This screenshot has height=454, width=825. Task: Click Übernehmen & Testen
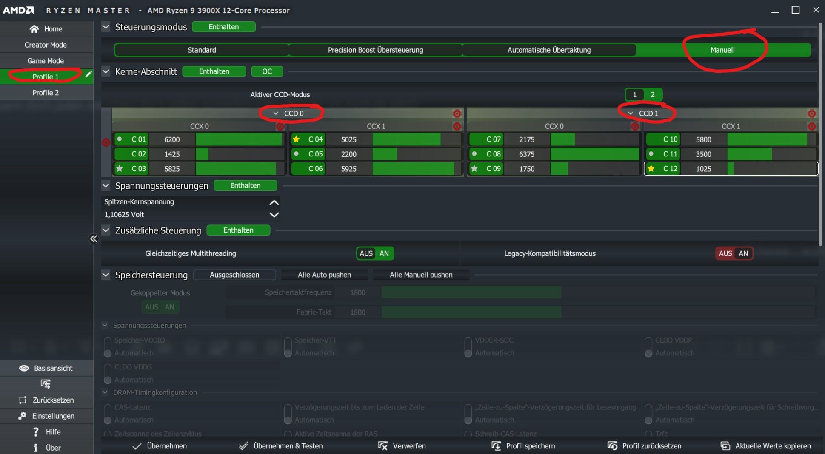coord(281,446)
